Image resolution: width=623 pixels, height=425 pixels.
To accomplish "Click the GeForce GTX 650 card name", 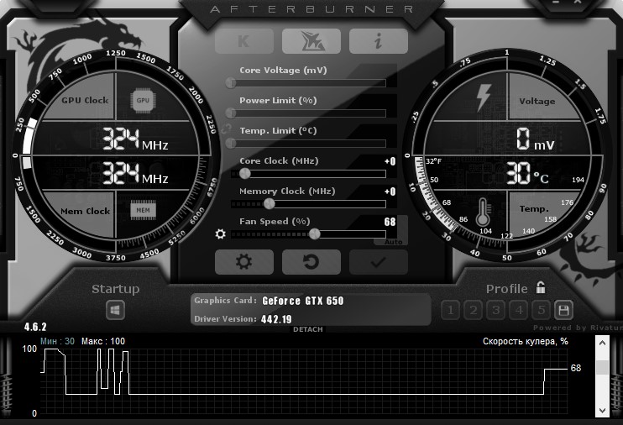I will coord(303,301).
